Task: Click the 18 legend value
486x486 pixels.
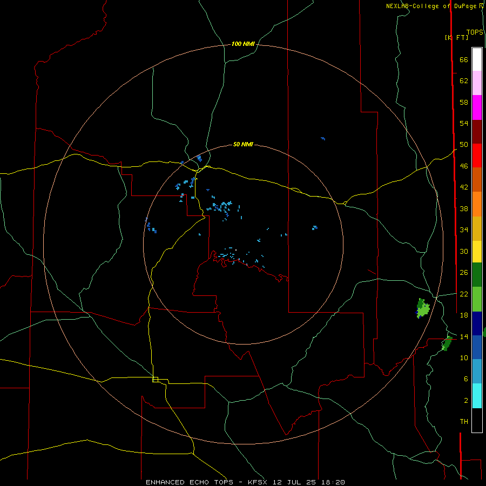Action: pyautogui.click(x=464, y=315)
